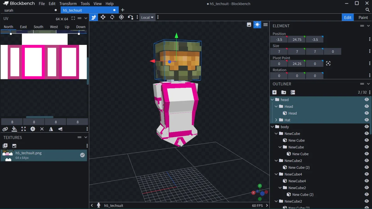Click the UV editor horizontal scrollbar
Viewport: 372px width, 209px height.
pos(39,117)
